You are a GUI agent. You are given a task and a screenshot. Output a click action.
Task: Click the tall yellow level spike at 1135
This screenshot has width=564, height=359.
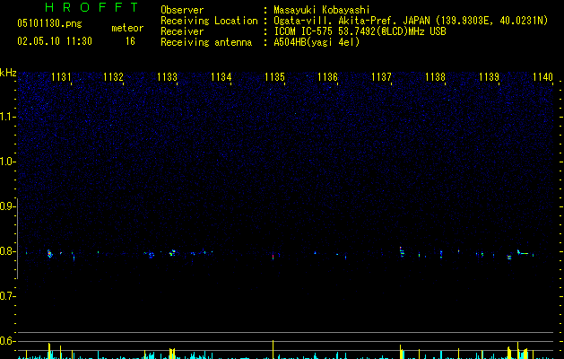click(x=273, y=349)
